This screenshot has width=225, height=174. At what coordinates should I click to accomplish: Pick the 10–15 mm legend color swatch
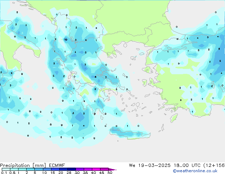[47, 169]
